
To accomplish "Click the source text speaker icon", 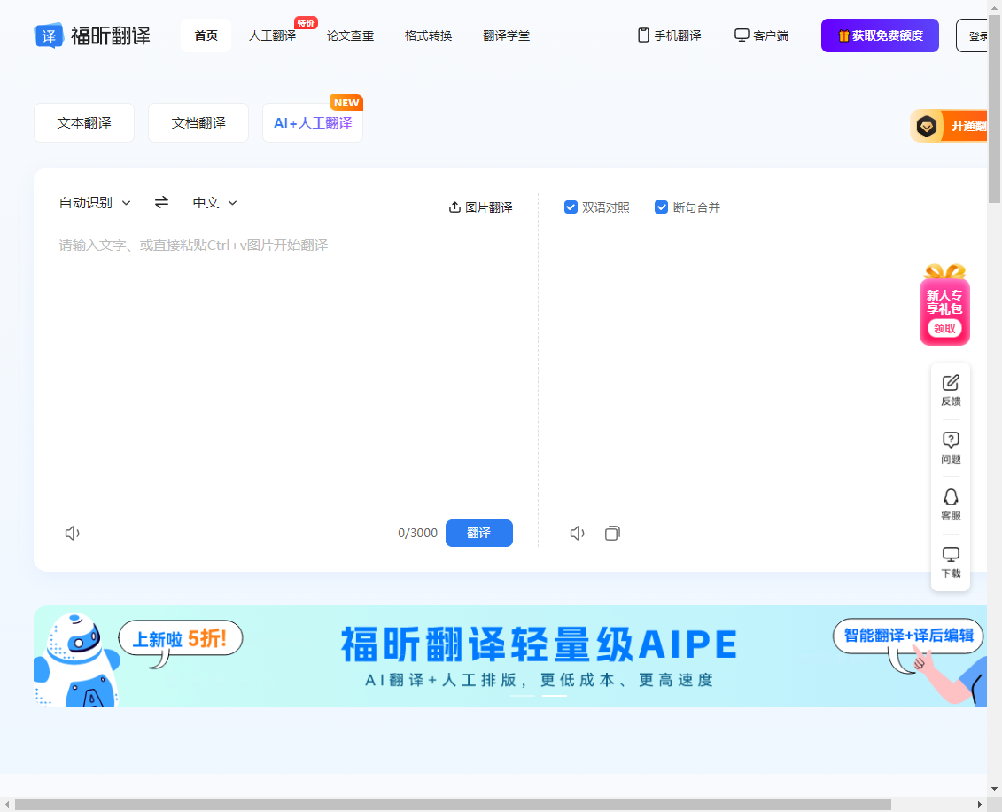I will pyautogui.click(x=73, y=534).
